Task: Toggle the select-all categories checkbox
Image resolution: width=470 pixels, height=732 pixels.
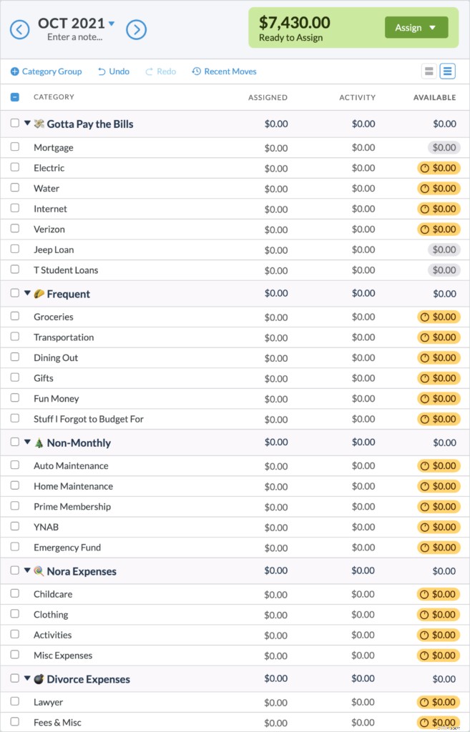Action: (15, 97)
